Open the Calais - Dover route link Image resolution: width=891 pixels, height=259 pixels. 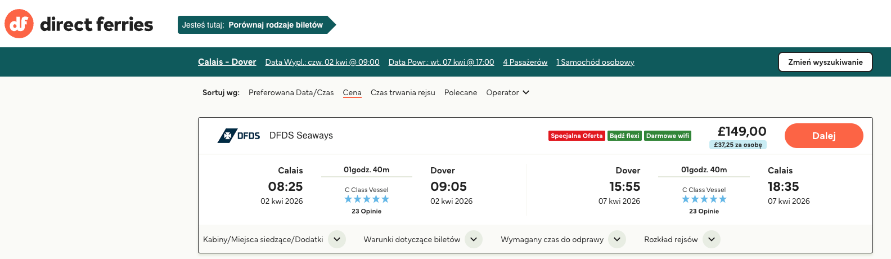pyautogui.click(x=227, y=62)
